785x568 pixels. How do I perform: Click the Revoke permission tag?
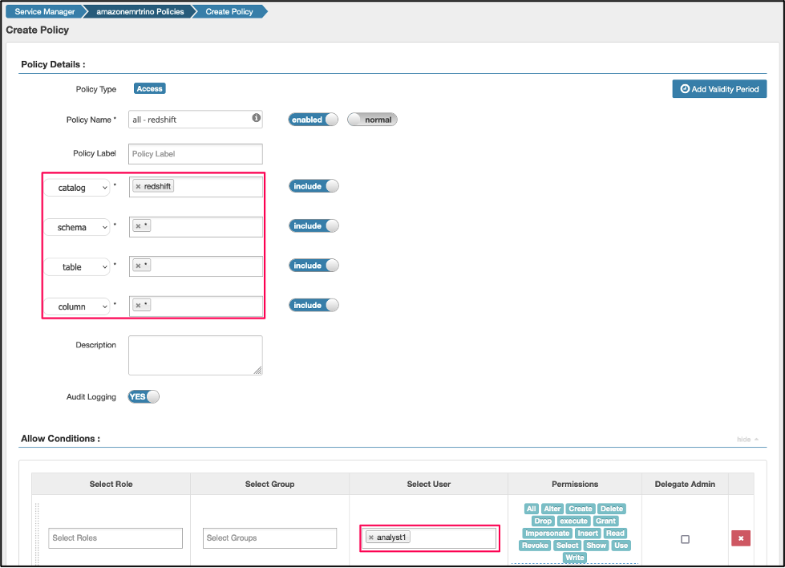point(535,546)
